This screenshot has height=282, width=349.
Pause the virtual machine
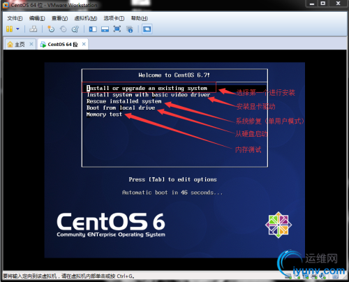click(x=9, y=29)
